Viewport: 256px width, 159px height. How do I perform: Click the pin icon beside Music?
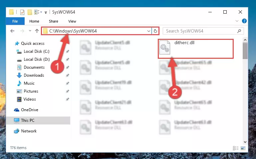point(68,84)
